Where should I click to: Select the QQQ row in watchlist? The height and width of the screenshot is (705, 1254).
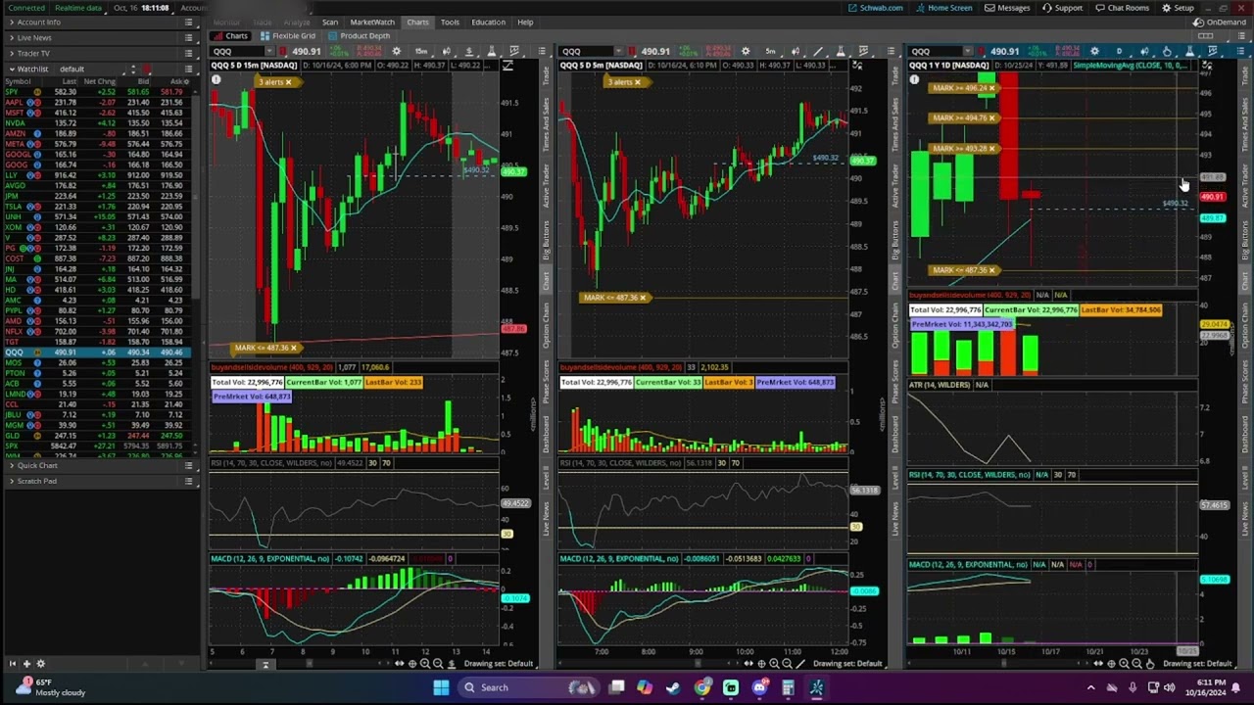tap(98, 352)
